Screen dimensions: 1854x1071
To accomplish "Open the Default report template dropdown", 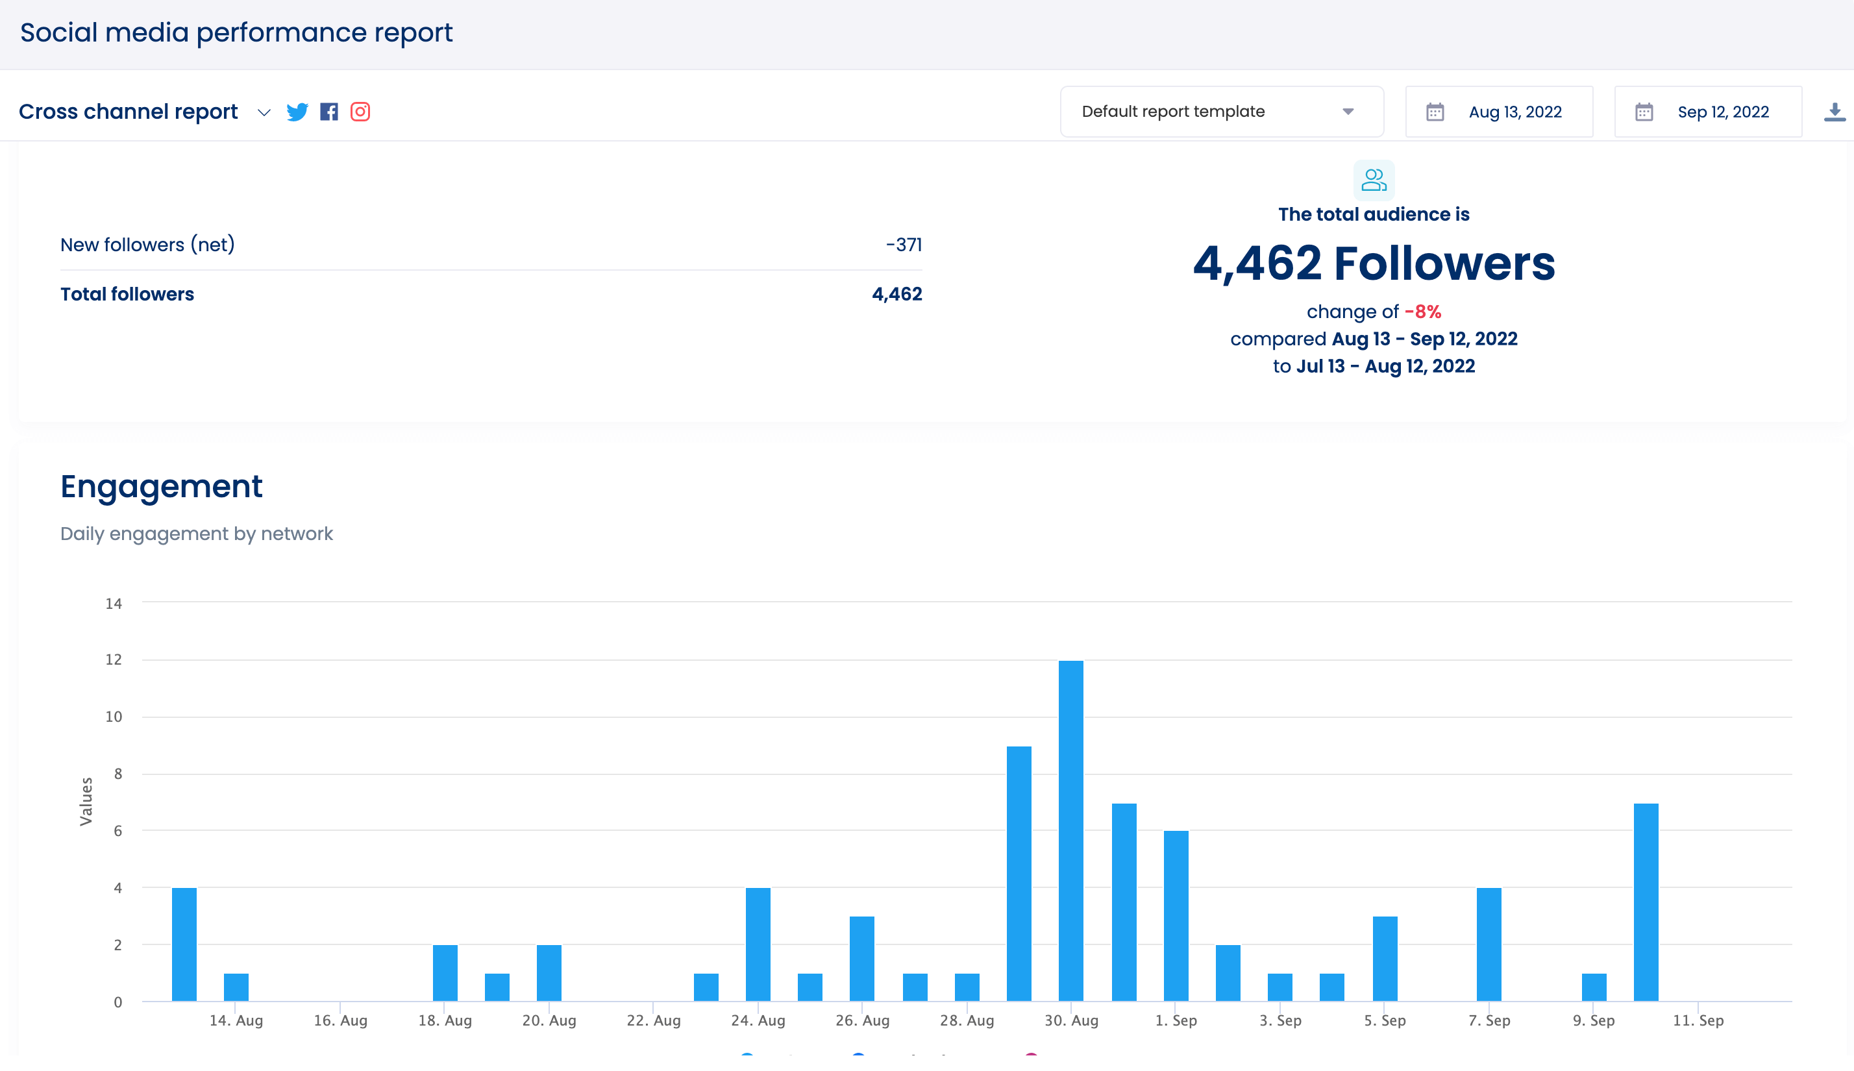I will (1221, 111).
